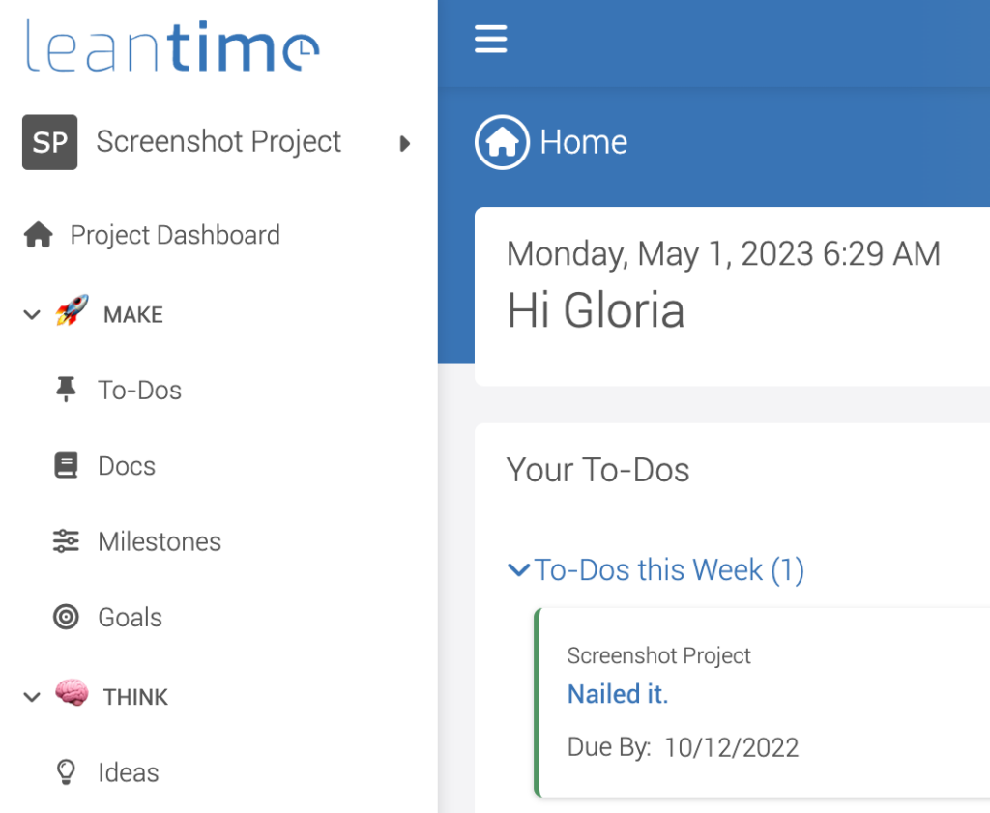
Task: Open Project Dashboard from the sidebar
Action: [175, 235]
